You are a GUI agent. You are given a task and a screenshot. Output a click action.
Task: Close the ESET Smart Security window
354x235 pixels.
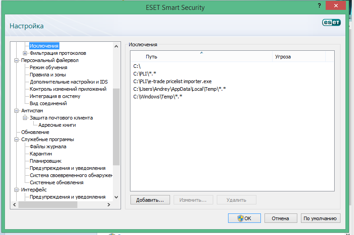click(x=336, y=6)
